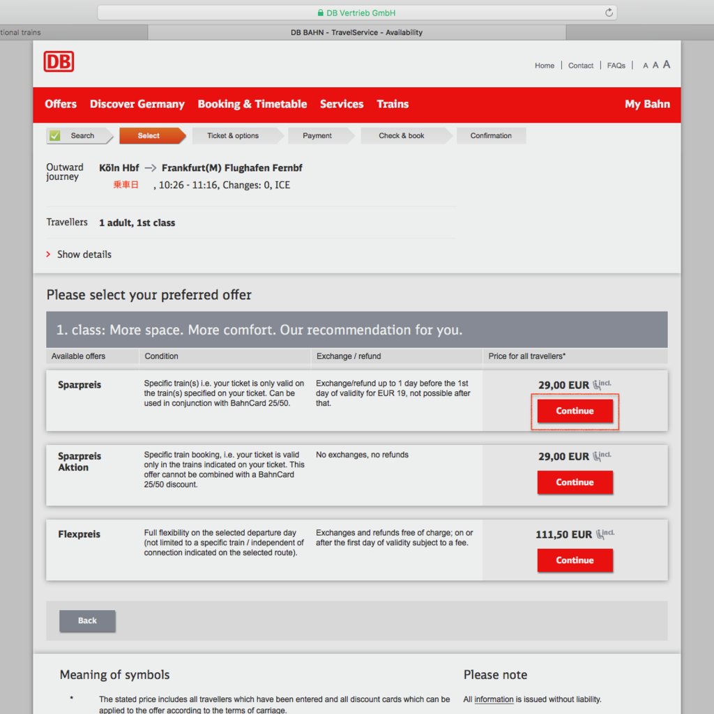Click seat icon beside Sparpreis price
This screenshot has width=714, height=714.
(x=602, y=385)
